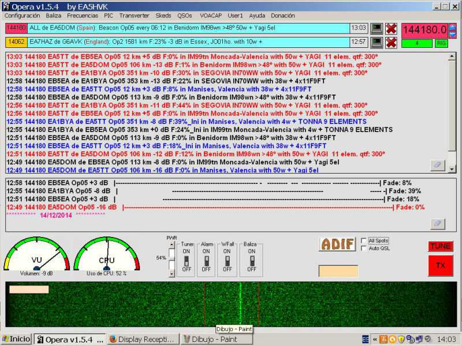Select the 12:58 EB5EA de EA1BYA log row
This screenshot has width=462, height=346.
166,81
